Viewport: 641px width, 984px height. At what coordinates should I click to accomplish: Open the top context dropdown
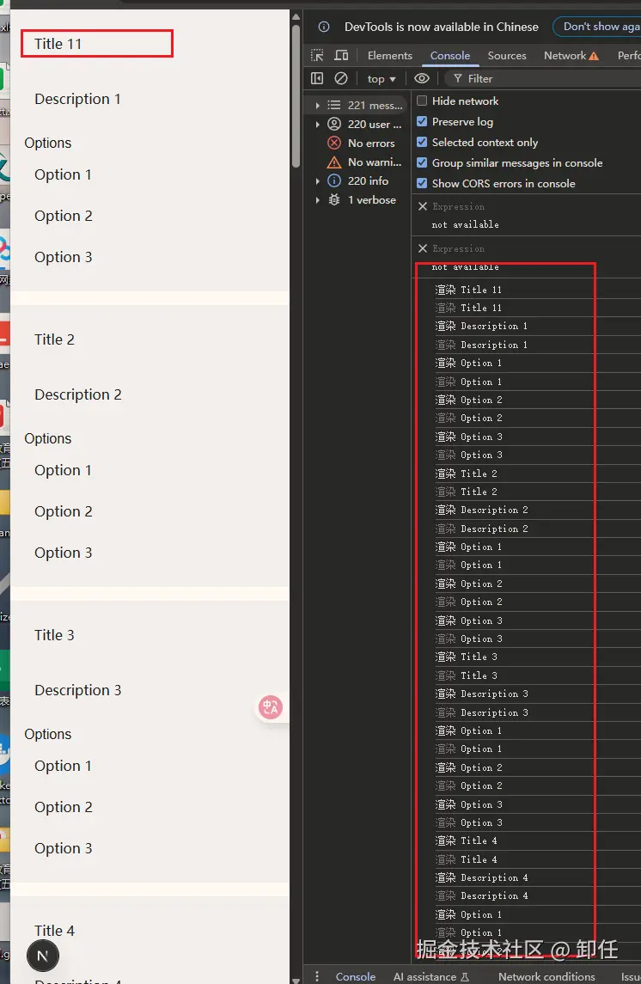click(x=382, y=78)
